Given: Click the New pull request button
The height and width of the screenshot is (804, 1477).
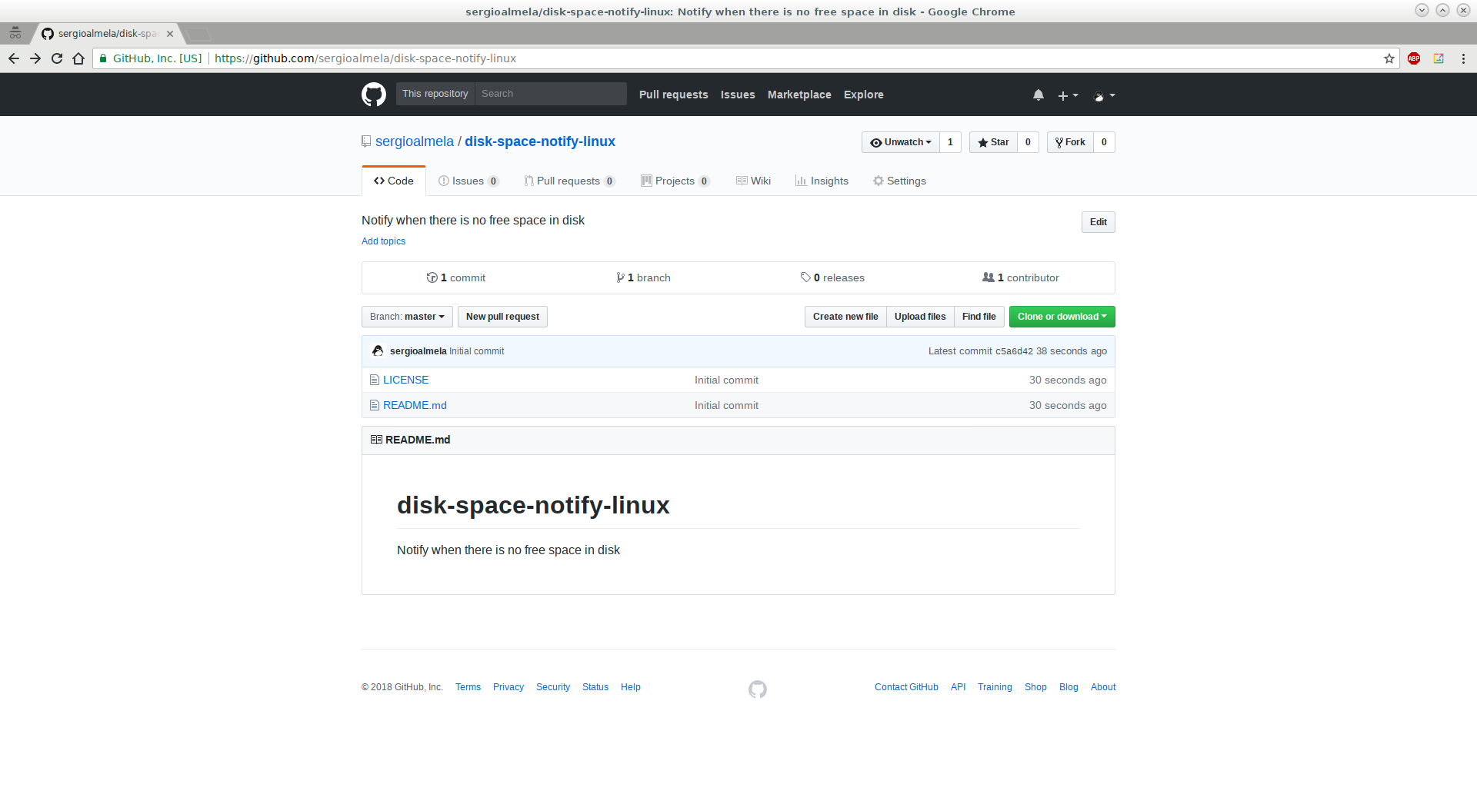Looking at the screenshot, I should click(x=502, y=316).
